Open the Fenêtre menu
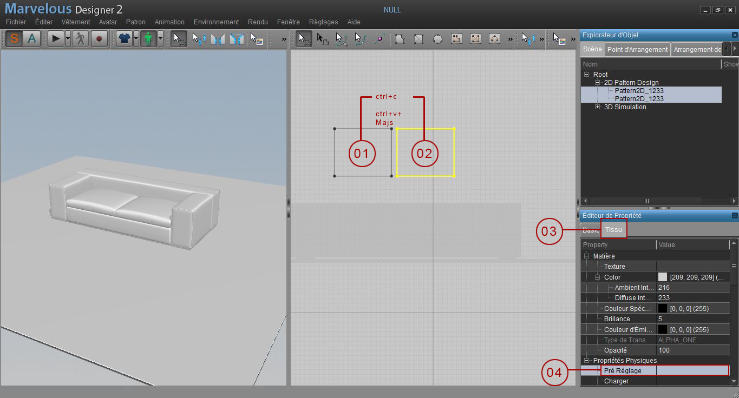Screen dimensions: 739x398 [x=288, y=22]
